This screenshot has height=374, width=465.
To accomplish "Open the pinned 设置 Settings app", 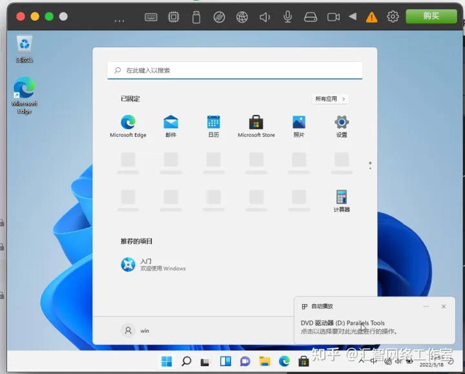I will coord(342,126).
